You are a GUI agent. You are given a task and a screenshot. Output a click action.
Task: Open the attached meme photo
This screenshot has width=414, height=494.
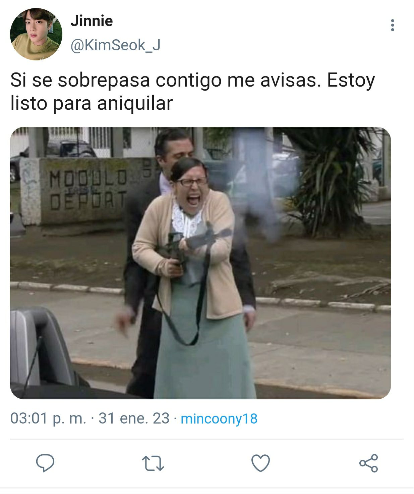tap(200, 263)
